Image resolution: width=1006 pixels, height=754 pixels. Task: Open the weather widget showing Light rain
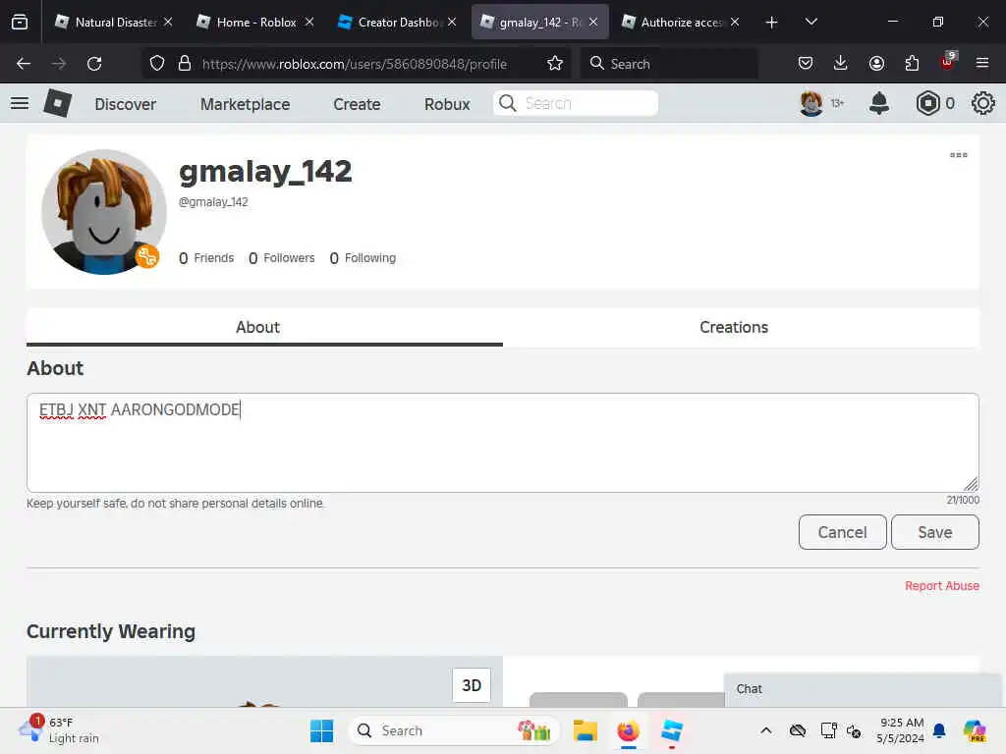pos(59,730)
